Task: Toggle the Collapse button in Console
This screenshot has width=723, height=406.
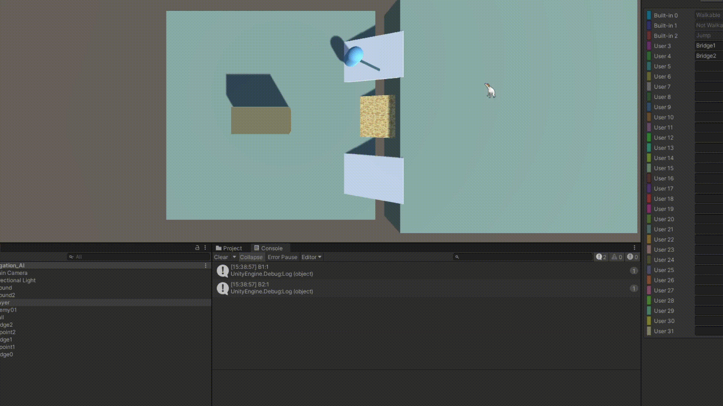Action: pyautogui.click(x=251, y=257)
